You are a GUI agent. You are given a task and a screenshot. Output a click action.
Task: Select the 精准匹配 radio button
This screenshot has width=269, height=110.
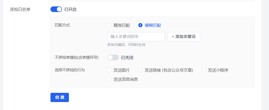[109, 25]
